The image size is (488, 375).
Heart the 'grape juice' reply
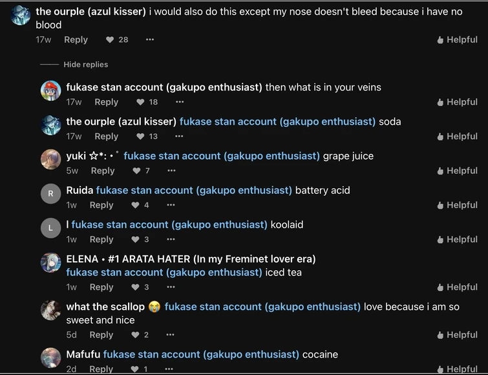pyautogui.click(x=136, y=171)
